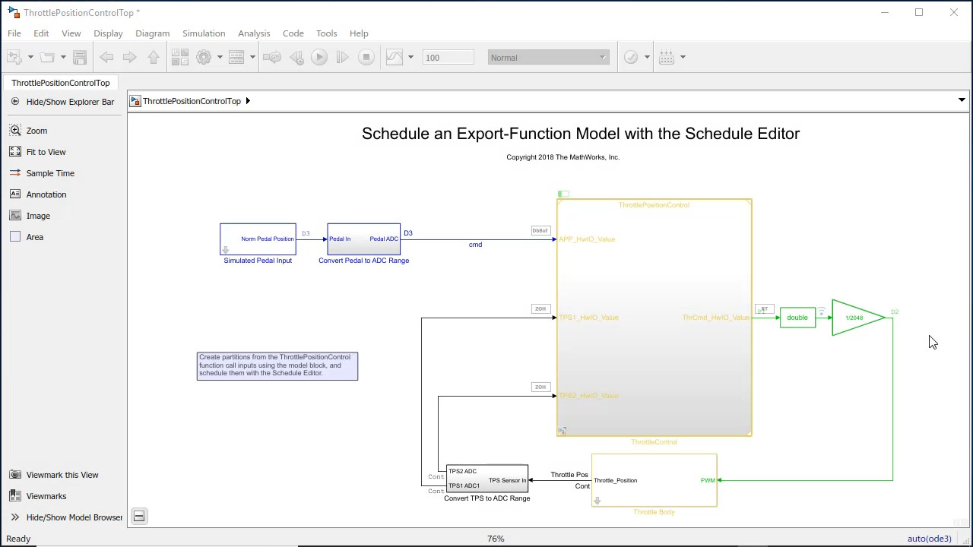This screenshot has height=547, width=973.
Task: Click the simulation stop time field
Action: coord(448,58)
